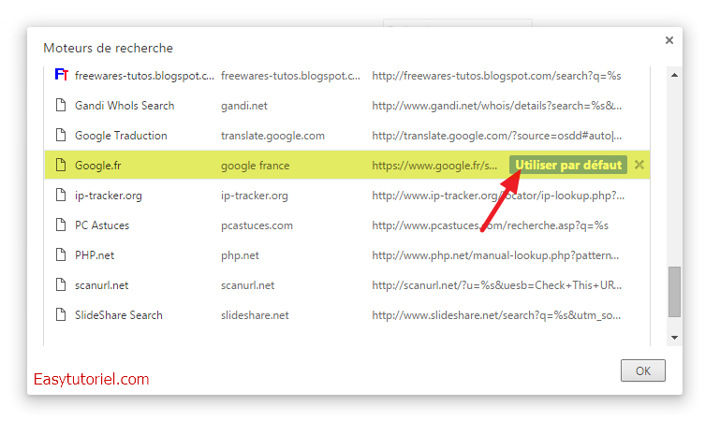
Task: Click the scrollbar down arrow
Action: [674, 338]
